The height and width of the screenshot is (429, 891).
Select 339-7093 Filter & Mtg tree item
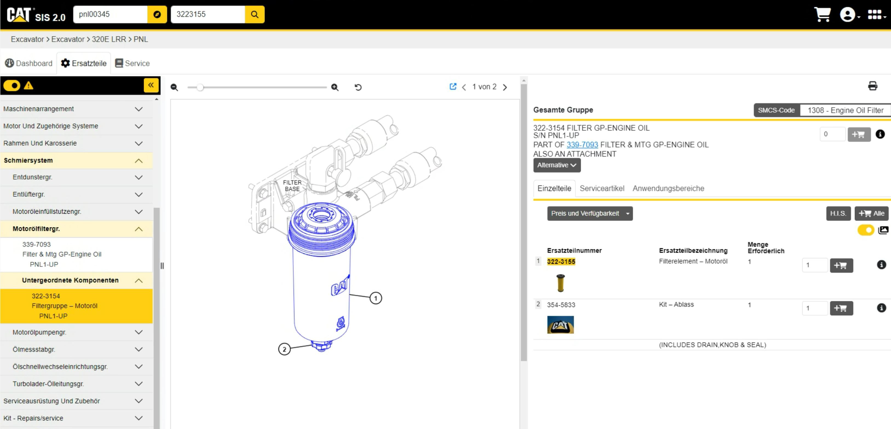click(76, 255)
